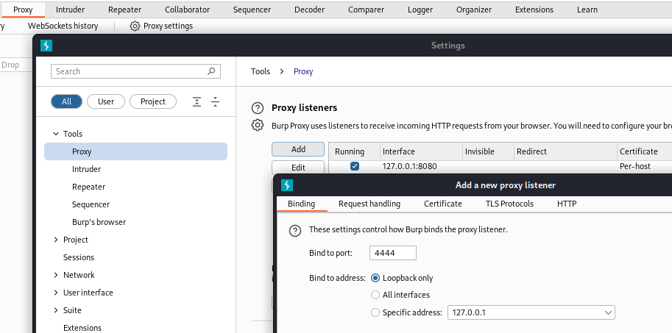Expand the User interface tree section
Screen dimensions: 672x333
pos(56,293)
